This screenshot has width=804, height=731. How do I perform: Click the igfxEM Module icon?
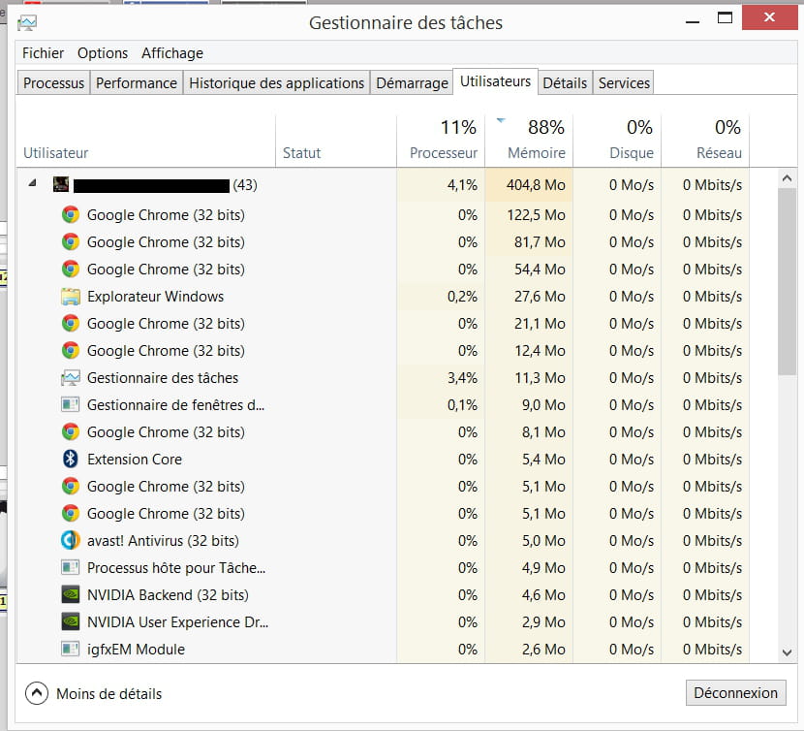pos(70,650)
